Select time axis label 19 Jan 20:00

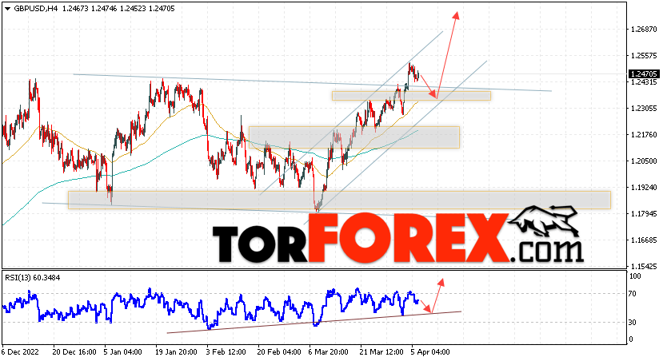[176, 351]
